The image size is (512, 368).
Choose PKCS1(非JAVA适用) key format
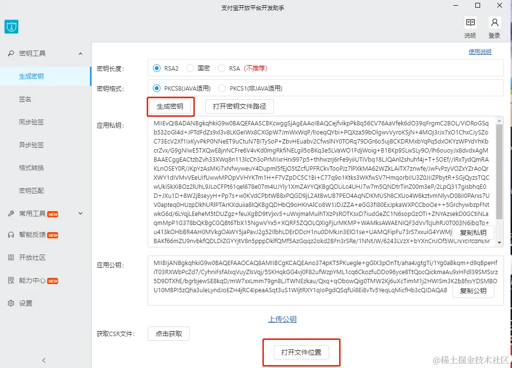coord(222,88)
